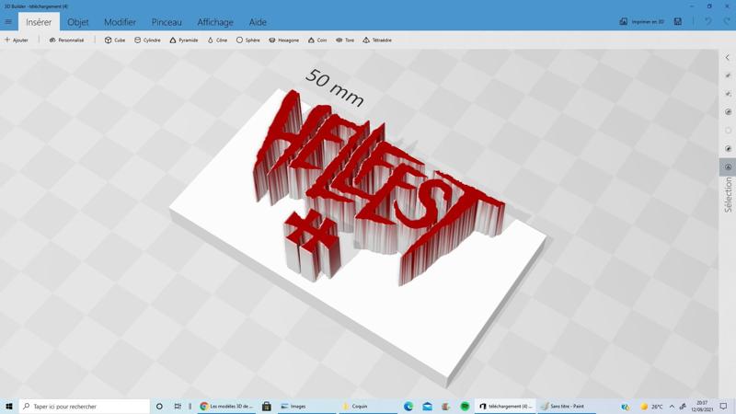Save the model with the floppy disk icon
736x414 pixels.
(678, 22)
